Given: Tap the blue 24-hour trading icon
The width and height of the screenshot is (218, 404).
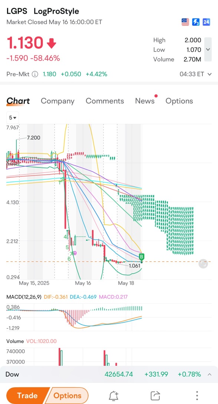Looking at the screenshot, I should (x=206, y=22).
